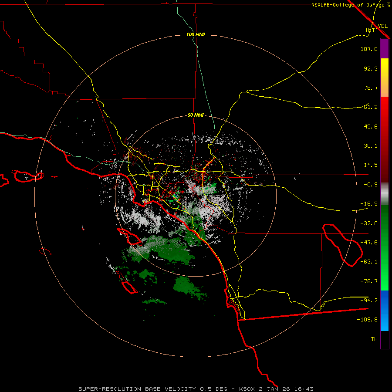
Task: Click the VEL legend title
Action: [x=382, y=26]
